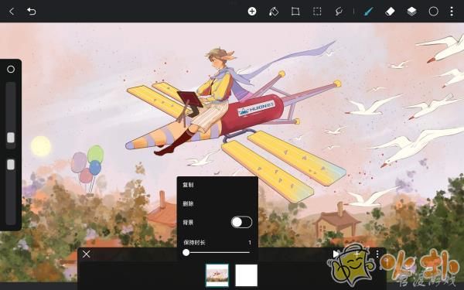464x290 pixels.
Task: Tap the round plus add icon
Action: (x=252, y=12)
